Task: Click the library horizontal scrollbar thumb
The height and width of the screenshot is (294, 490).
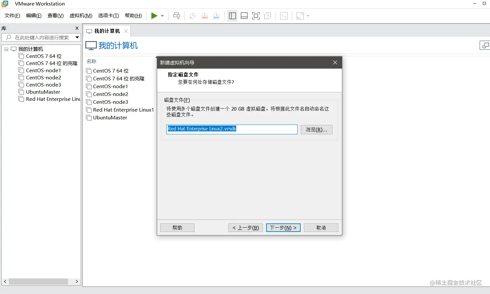Action: [x=38, y=281]
